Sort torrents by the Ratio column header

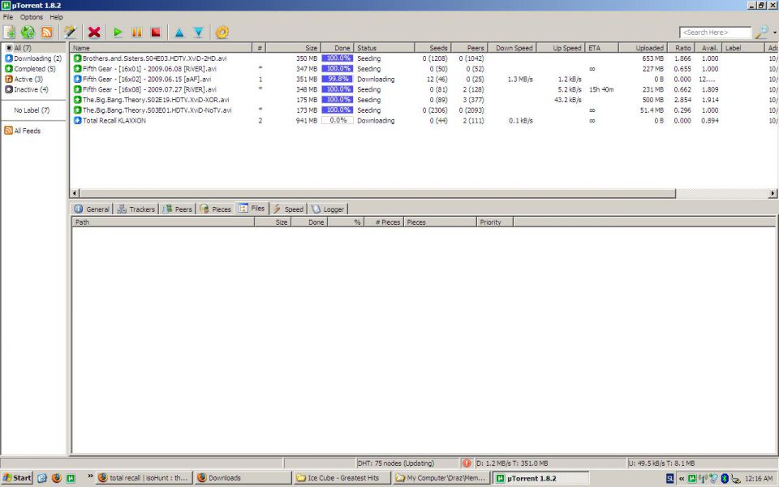tap(680, 48)
